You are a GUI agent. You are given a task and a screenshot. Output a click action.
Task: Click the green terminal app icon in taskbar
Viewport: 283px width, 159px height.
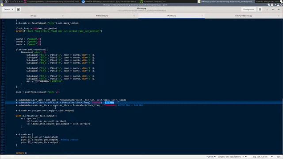click(x=141, y=2)
